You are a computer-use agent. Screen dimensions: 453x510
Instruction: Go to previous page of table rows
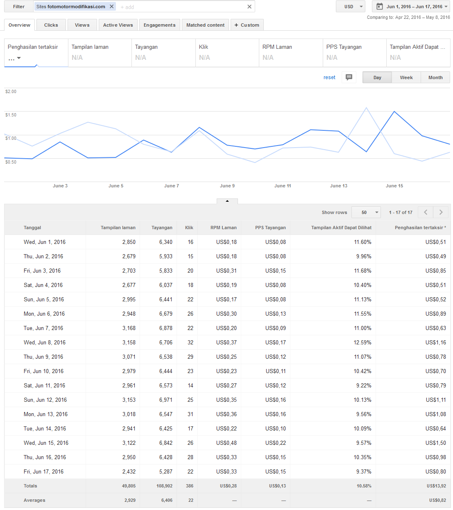coord(426,212)
